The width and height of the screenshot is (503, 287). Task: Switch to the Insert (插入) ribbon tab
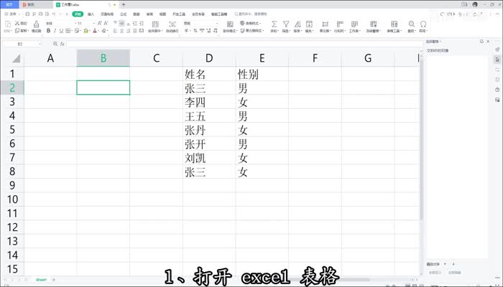(x=91, y=14)
